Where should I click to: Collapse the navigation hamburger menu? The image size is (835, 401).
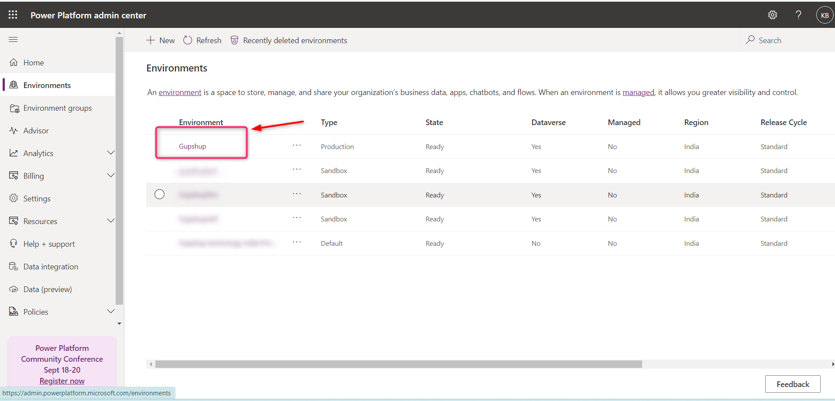13,40
